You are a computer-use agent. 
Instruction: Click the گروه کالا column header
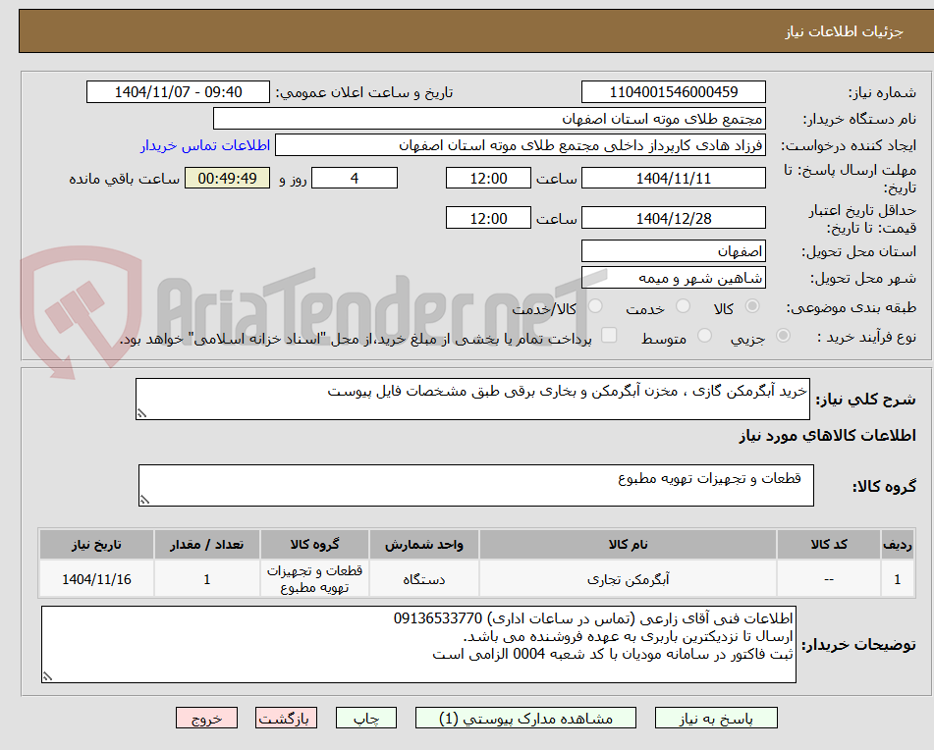pyautogui.click(x=314, y=545)
